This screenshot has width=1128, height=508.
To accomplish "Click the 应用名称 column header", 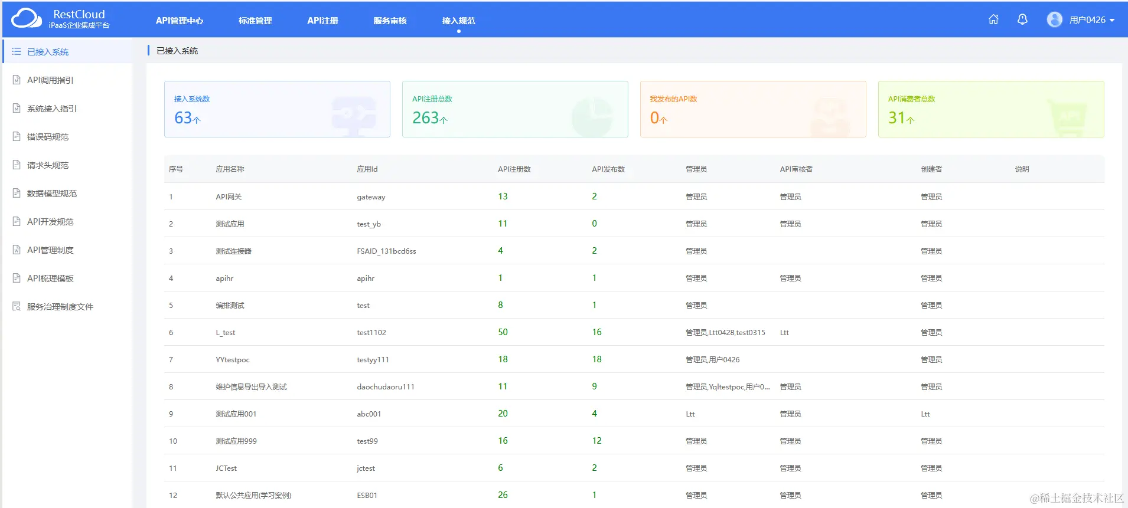I will point(230,169).
